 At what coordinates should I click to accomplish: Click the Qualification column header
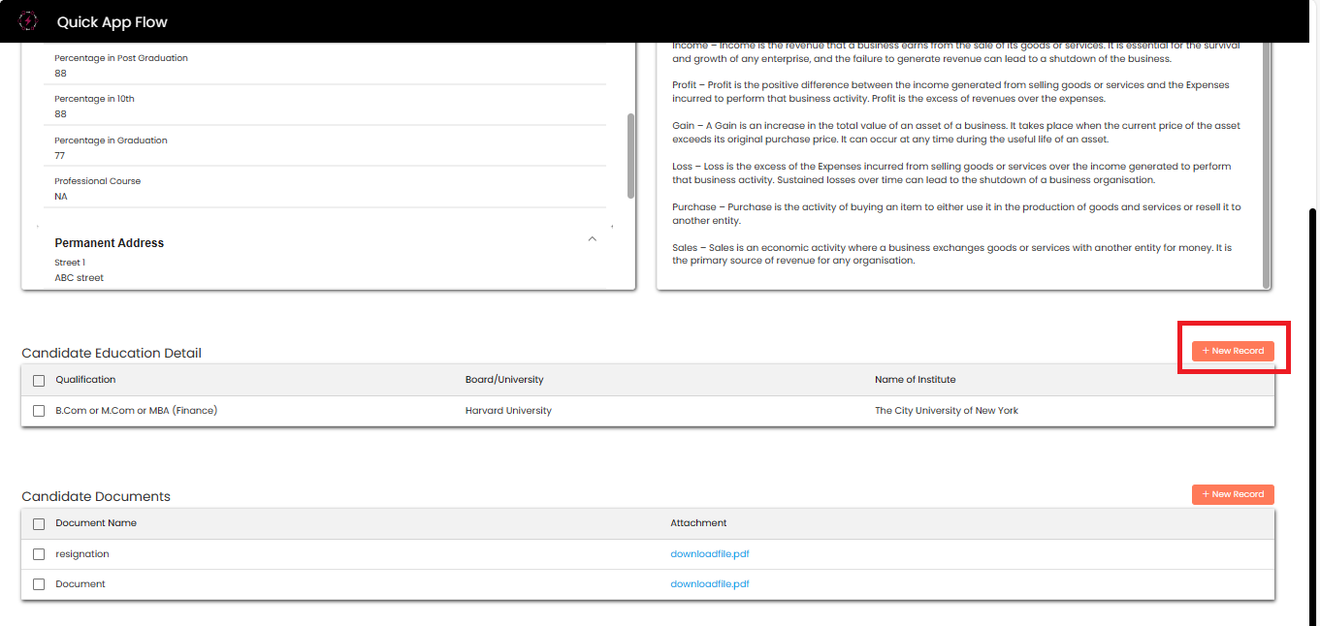tap(85, 380)
